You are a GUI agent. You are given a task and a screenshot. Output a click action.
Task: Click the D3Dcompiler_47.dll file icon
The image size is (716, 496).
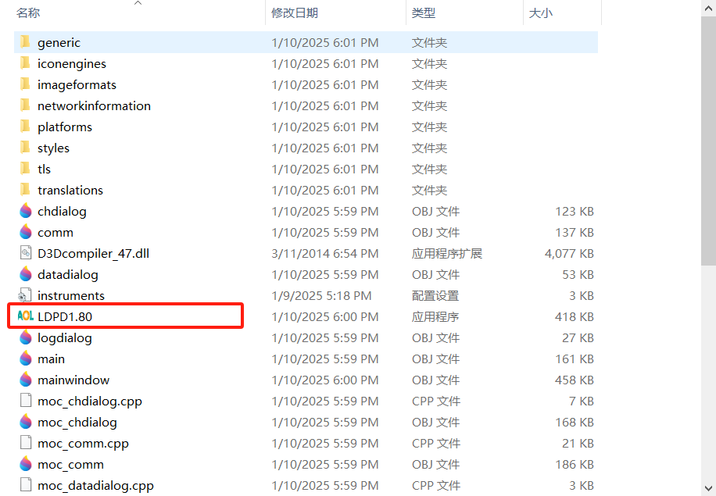point(25,253)
